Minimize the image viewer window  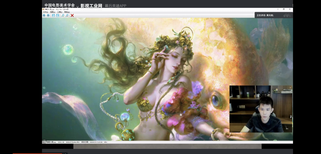(x=277, y=9)
